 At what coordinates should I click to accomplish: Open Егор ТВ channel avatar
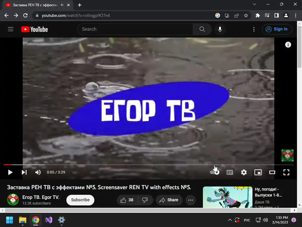pyautogui.click(x=13, y=200)
